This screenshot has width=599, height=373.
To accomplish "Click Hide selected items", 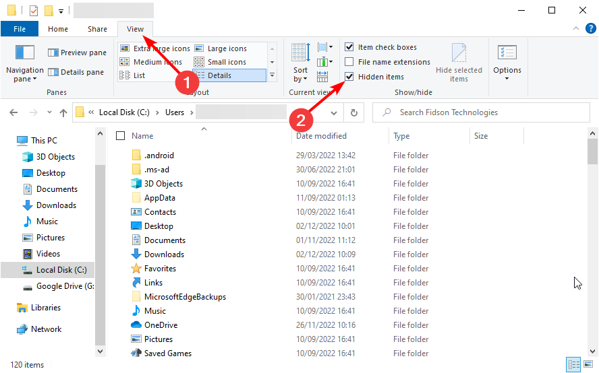I will click(459, 63).
